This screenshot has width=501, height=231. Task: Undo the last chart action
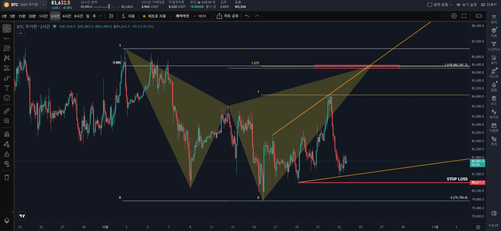click(247, 16)
